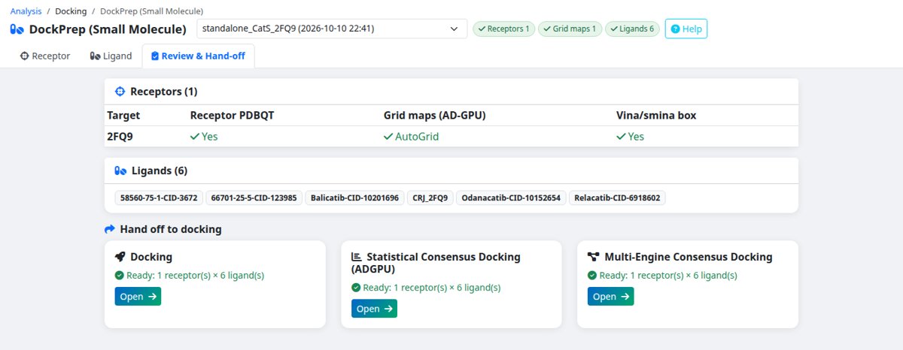Viewport: 903px width, 350px height.
Task: Click the Target column header
Action: (123, 116)
